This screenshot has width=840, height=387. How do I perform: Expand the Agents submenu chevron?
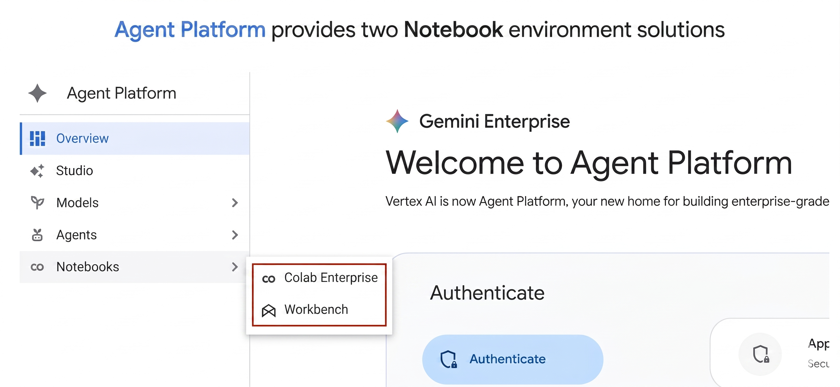pos(235,234)
